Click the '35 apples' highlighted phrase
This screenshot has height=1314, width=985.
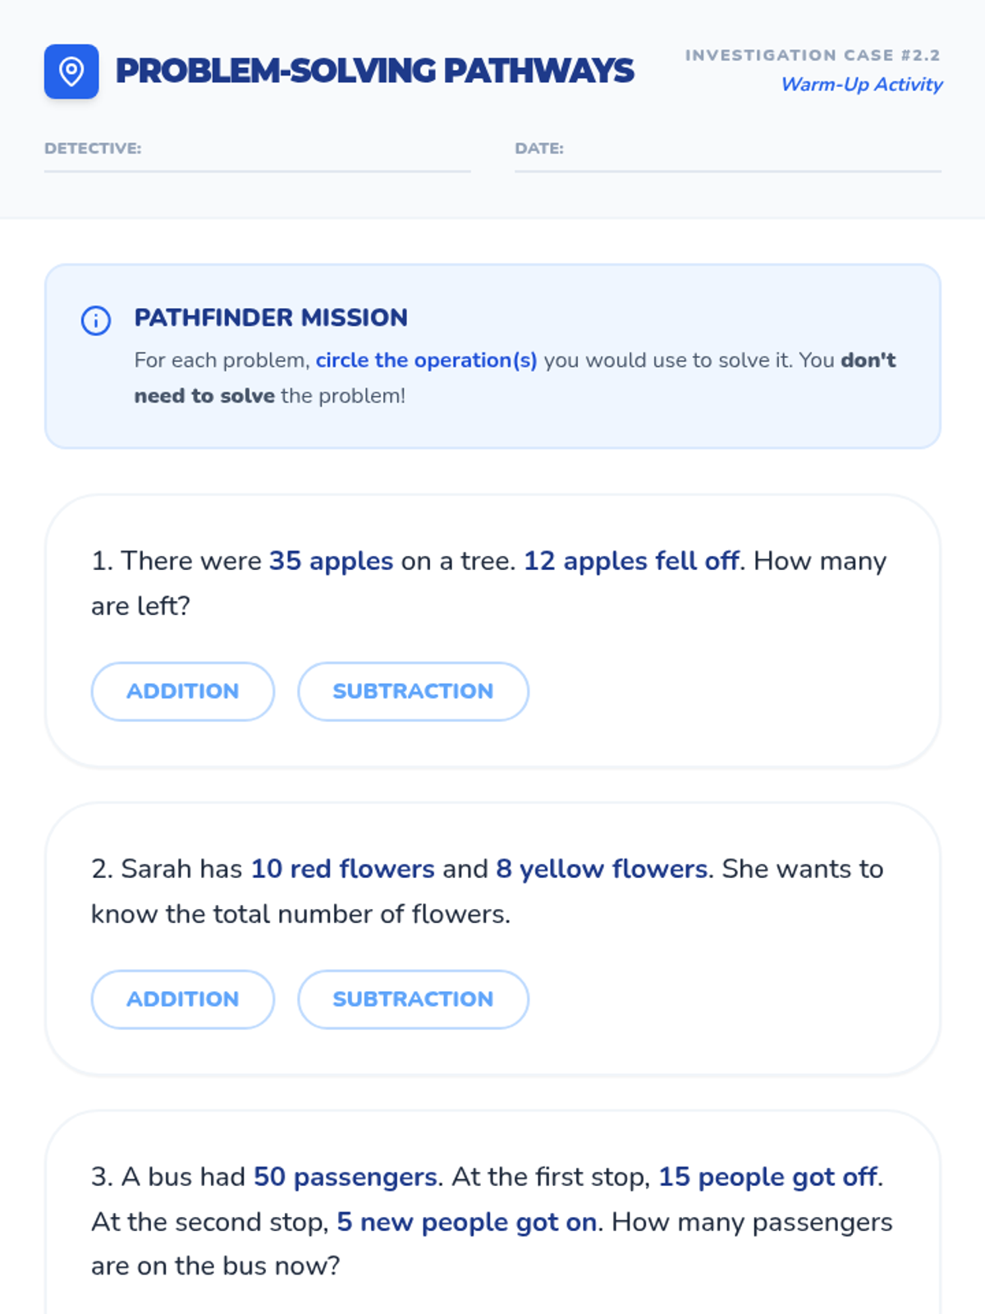(x=331, y=561)
